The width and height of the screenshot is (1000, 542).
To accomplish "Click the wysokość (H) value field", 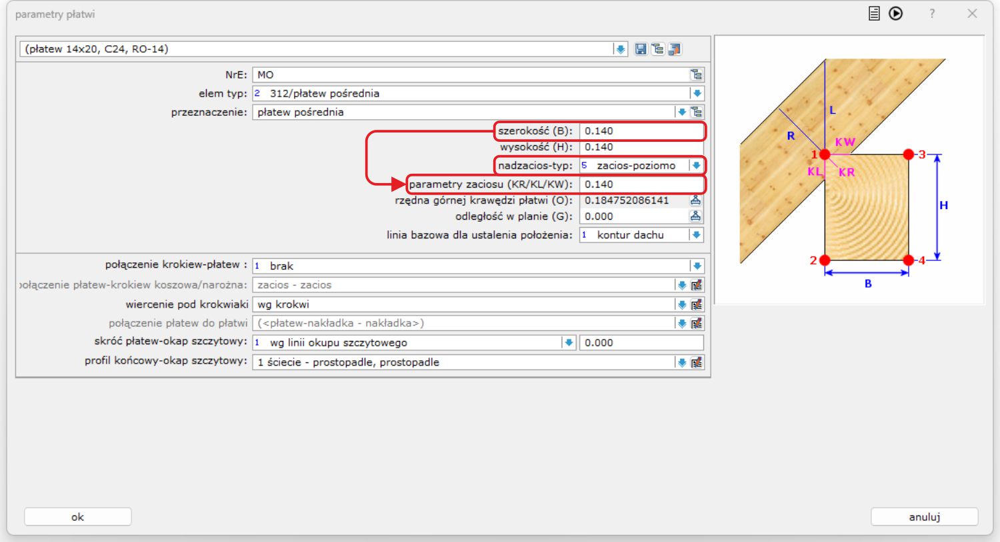I will 640,147.
